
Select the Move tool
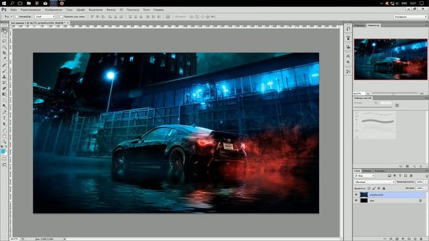[x=4, y=30]
